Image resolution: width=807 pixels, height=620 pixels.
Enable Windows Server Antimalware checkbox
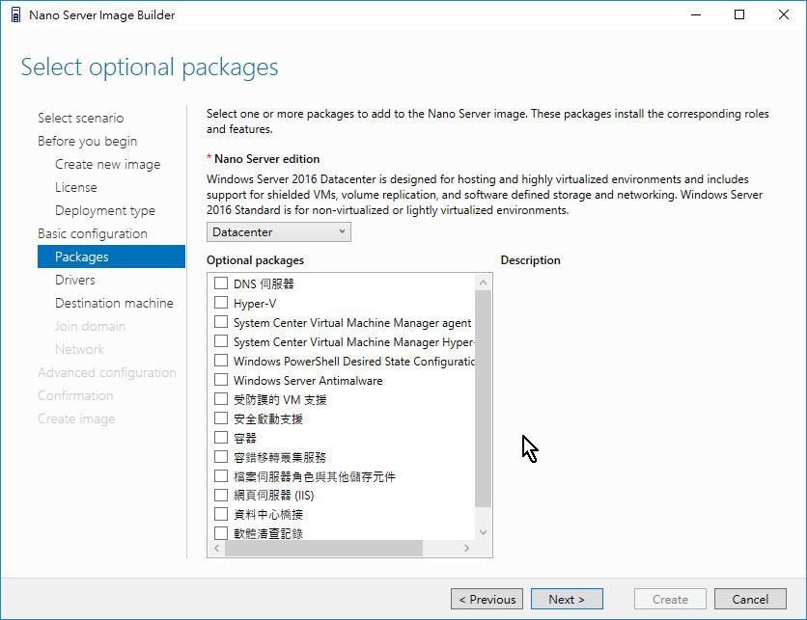click(x=221, y=379)
